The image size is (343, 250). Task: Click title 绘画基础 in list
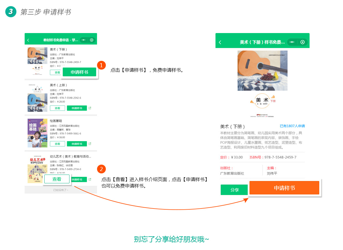(56, 121)
